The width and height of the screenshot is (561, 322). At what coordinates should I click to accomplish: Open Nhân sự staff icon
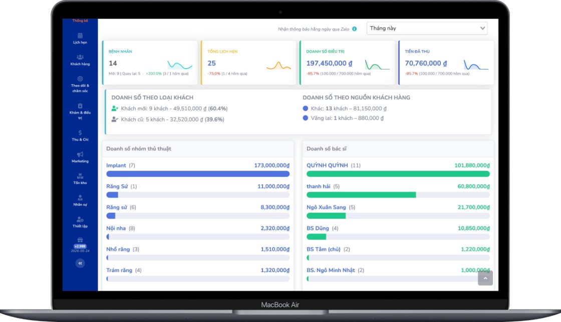pos(80,197)
